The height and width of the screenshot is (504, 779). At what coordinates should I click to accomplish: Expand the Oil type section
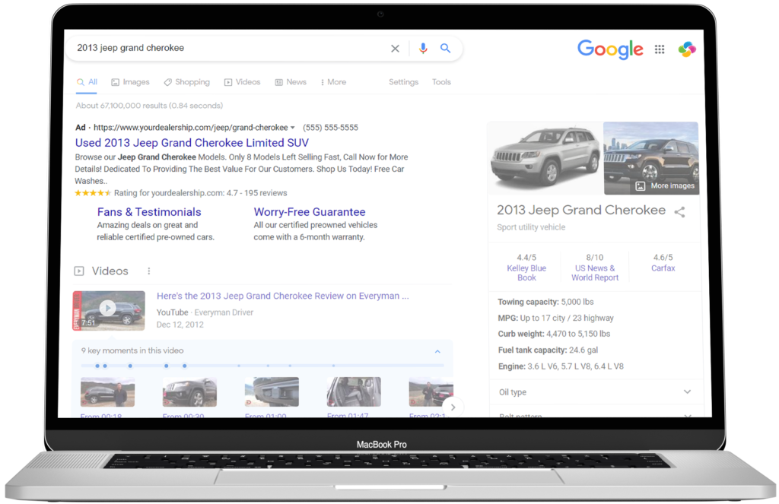coord(595,391)
